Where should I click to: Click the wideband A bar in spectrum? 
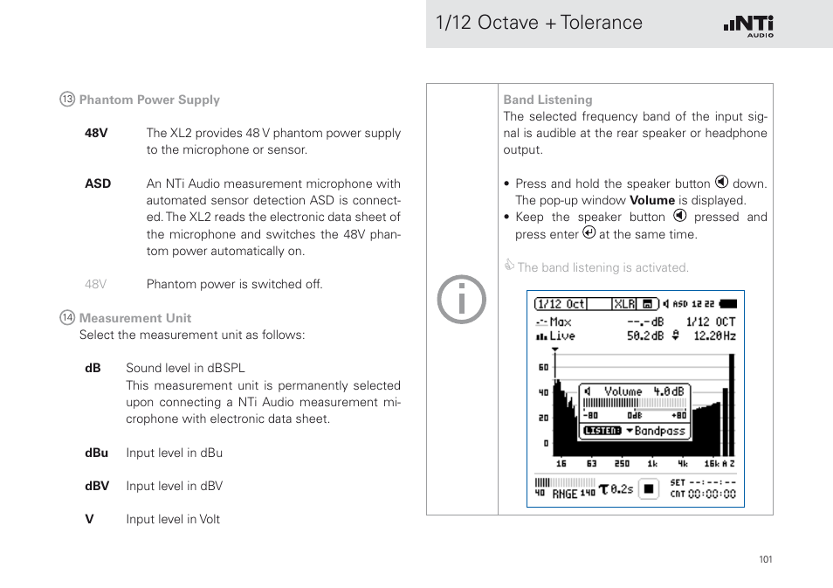[x=725, y=422]
